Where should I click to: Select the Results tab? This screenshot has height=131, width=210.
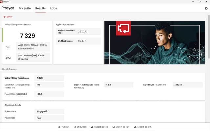click(x=40, y=8)
